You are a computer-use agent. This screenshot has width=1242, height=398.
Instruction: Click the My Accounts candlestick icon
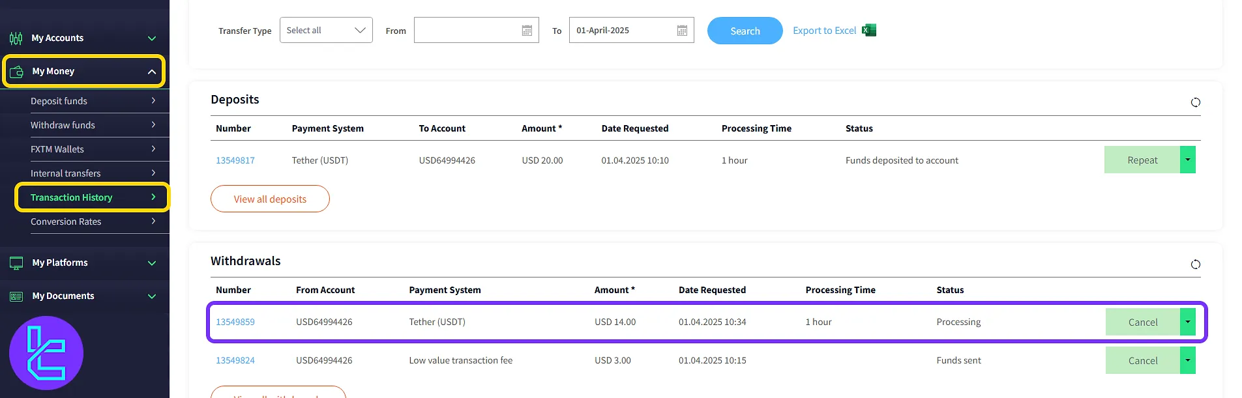16,38
